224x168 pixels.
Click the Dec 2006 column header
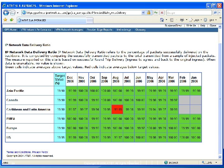click(72, 79)
